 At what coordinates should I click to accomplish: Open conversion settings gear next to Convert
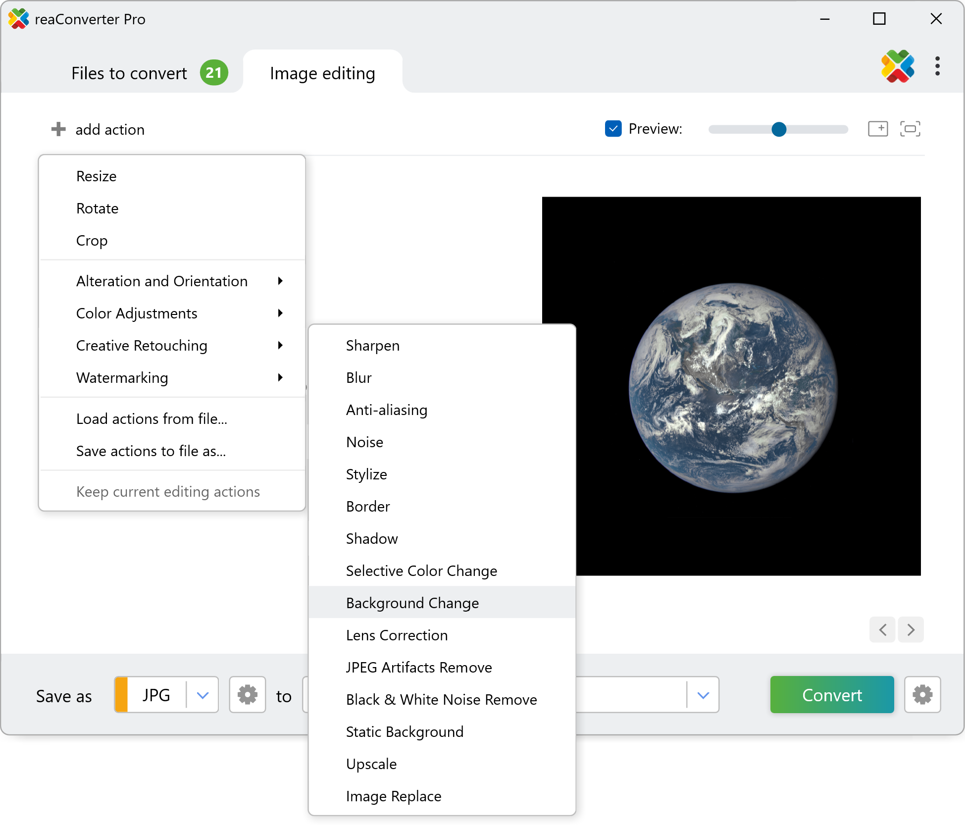pyautogui.click(x=922, y=694)
